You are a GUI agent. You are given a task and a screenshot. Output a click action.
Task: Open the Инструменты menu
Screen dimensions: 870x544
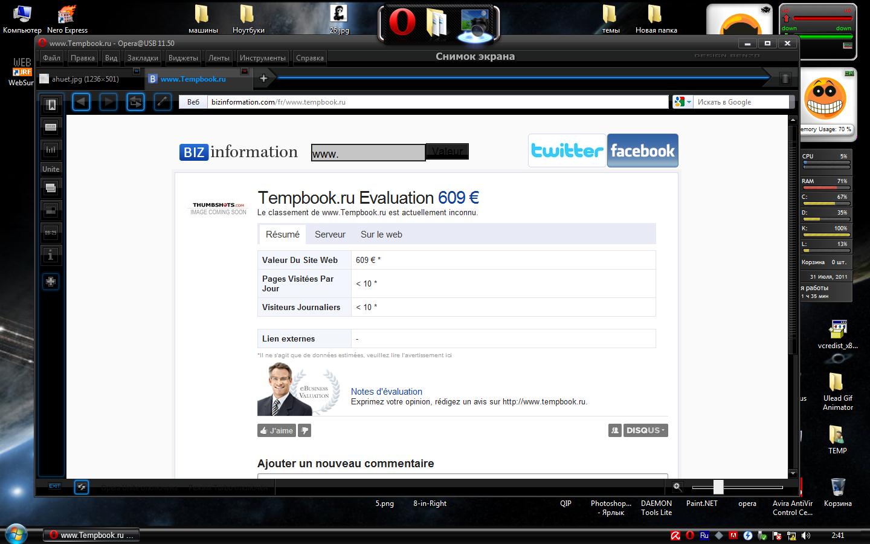point(262,58)
